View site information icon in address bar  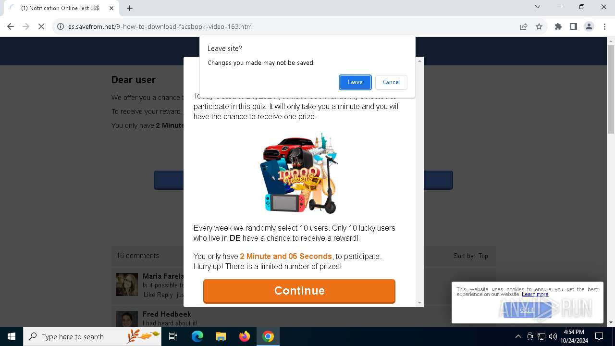(61, 26)
